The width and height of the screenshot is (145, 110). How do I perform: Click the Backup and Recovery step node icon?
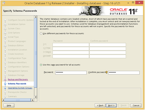point(5,80)
